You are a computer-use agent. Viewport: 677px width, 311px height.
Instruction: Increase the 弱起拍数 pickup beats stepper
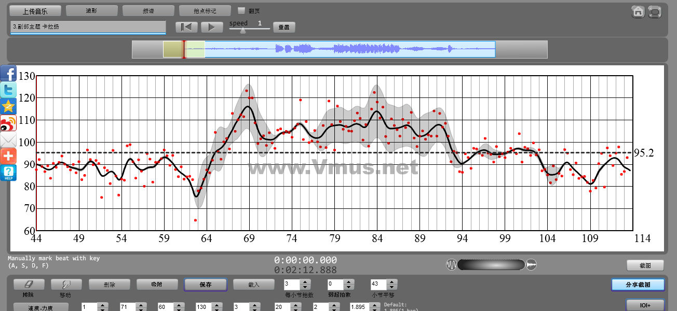click(348, 282)
